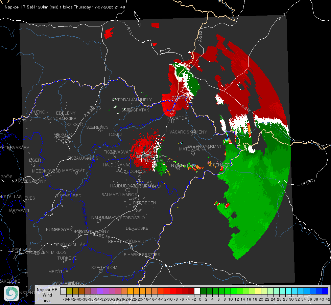Click the '20' legend scale value

click(x=261, y=299)
